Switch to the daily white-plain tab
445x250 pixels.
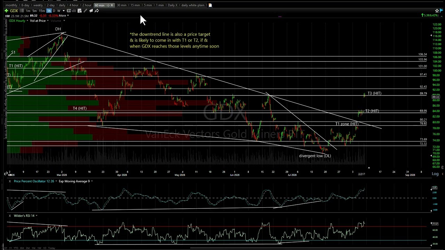193,5
